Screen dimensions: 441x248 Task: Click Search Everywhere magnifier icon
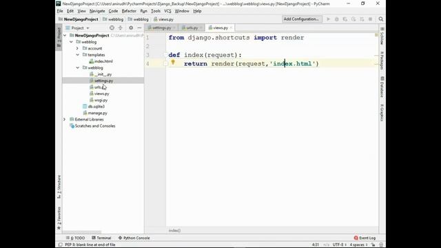381,19
